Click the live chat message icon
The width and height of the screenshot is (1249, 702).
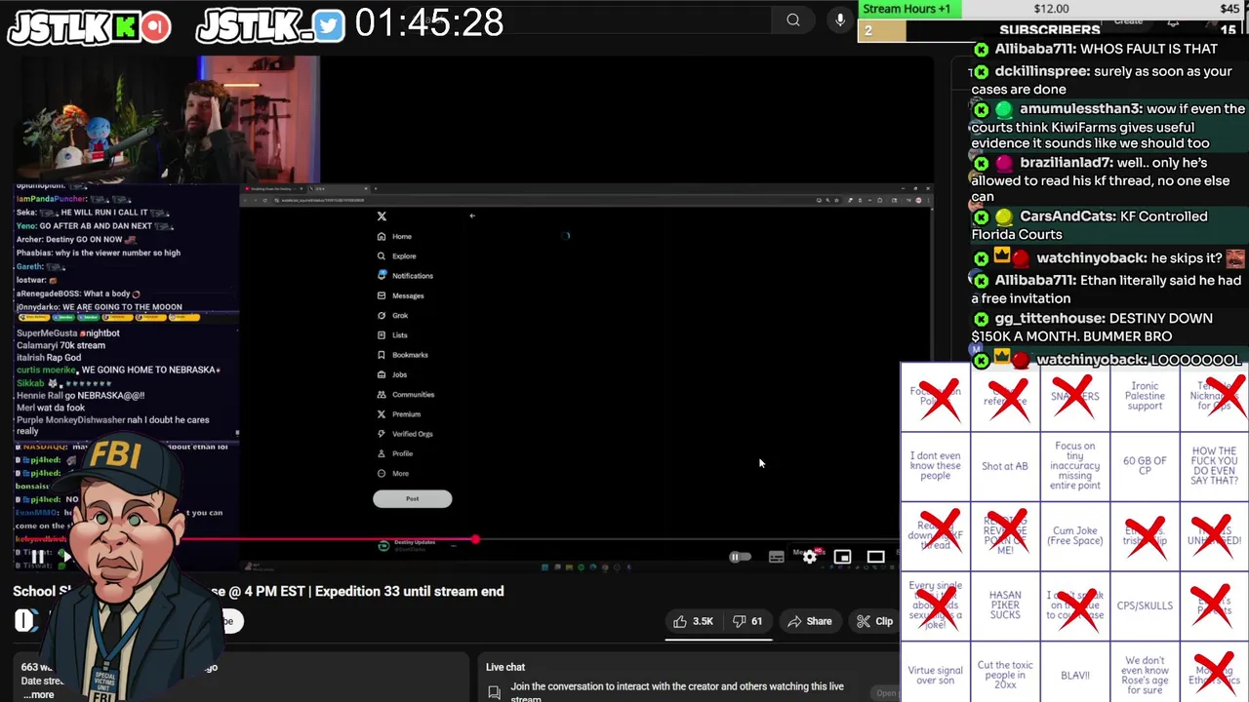[x=495, y=691]
